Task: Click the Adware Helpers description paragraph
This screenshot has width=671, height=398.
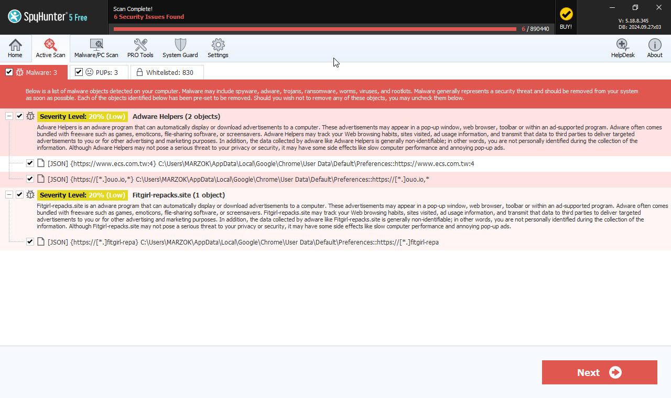Action: tap(349, 137)
